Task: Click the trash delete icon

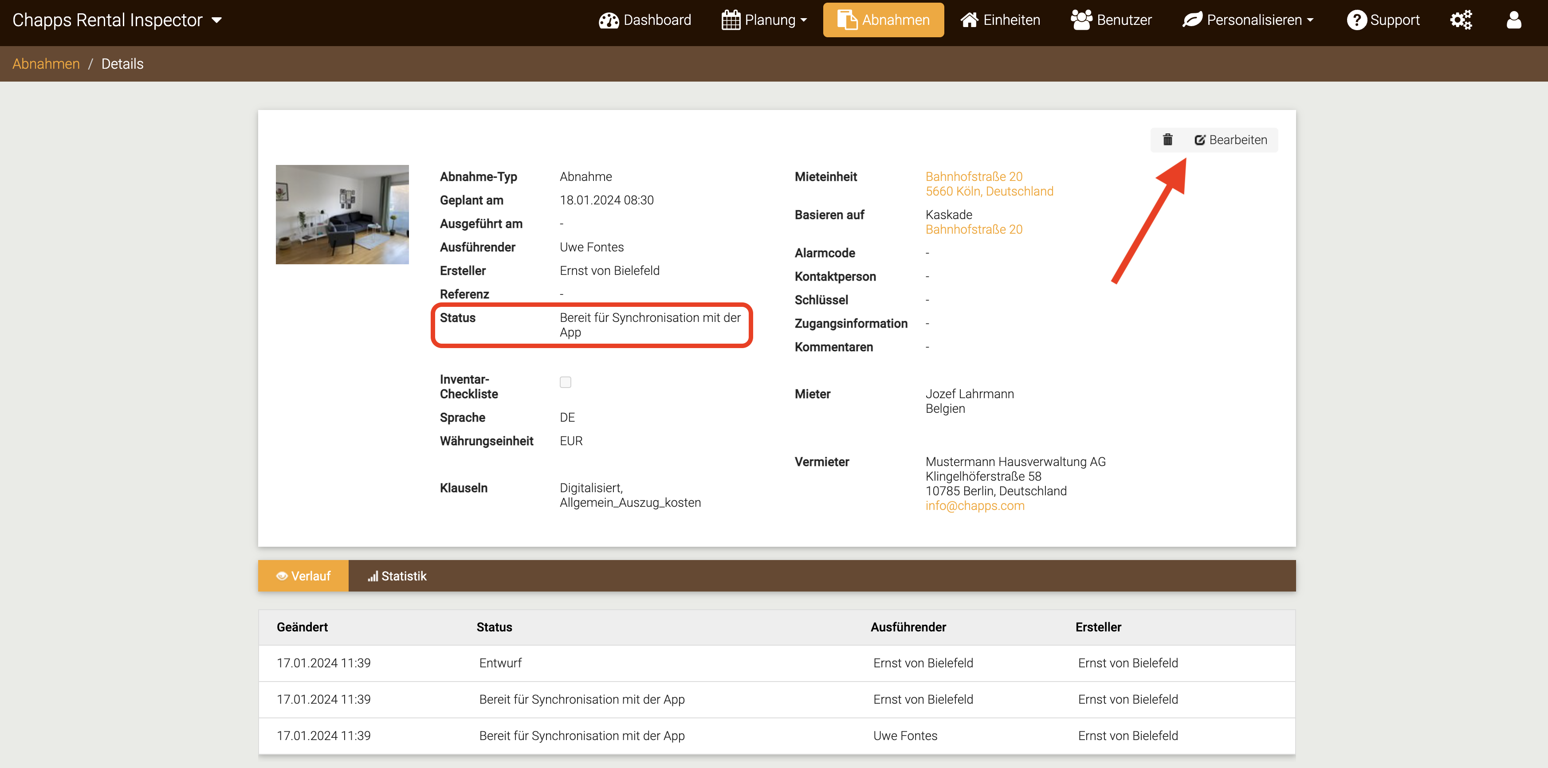Action: coord(1167,140)
